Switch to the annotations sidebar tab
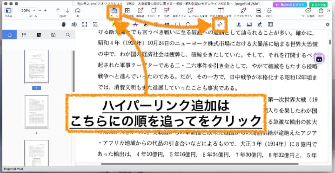The image size is (335, 173). [39, 34]
